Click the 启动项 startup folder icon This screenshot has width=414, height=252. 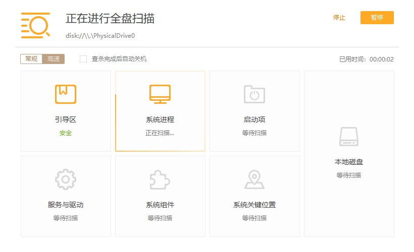pyautogui.click(x=254, y=94)
